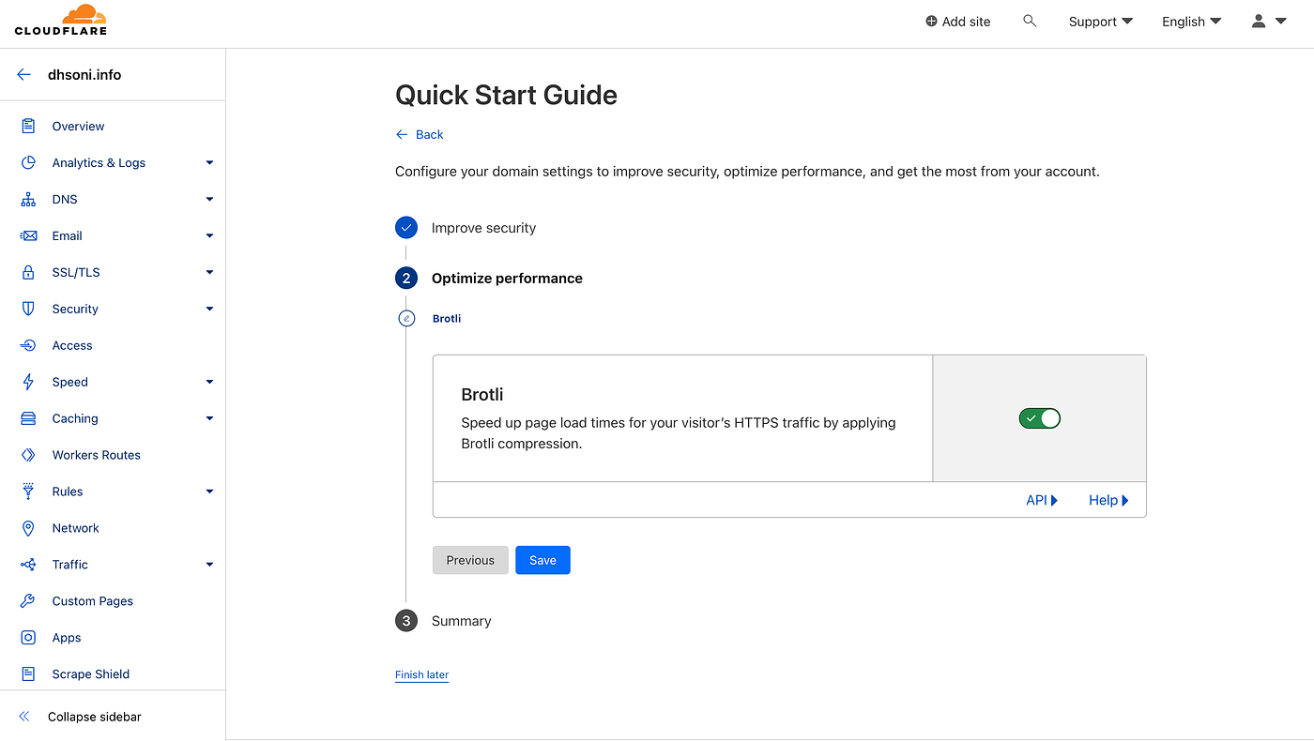Click the Back link under Quick Start Guide
The width and height of the screenshot is (1314, 741).
point(420,134)
